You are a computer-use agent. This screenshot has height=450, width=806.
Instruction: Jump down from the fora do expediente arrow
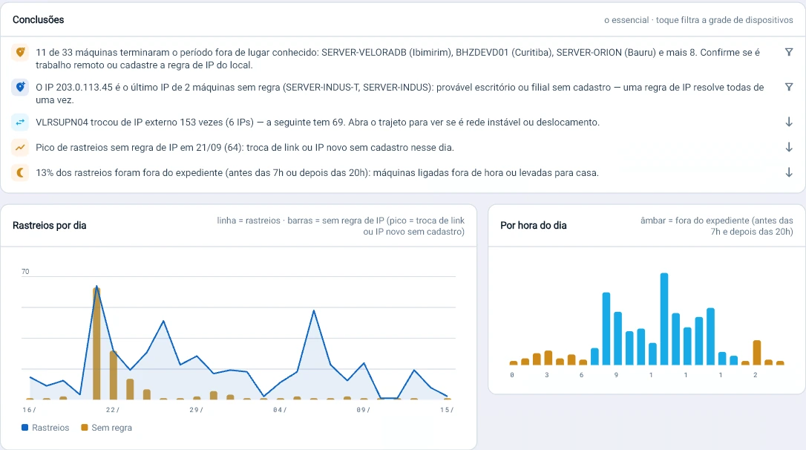[x=788, y=173]
